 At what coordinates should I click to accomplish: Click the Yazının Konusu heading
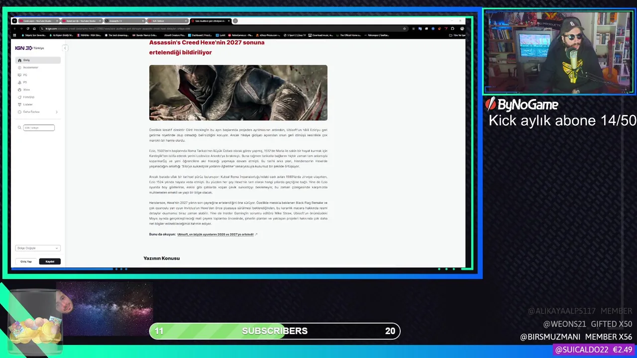pyautogui.click(x=161, y=258)
